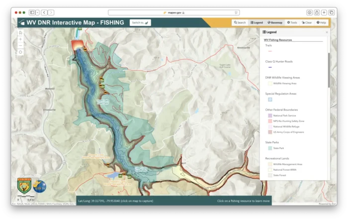Click the Safari sidebar toggle icon

tap(32, 12)
